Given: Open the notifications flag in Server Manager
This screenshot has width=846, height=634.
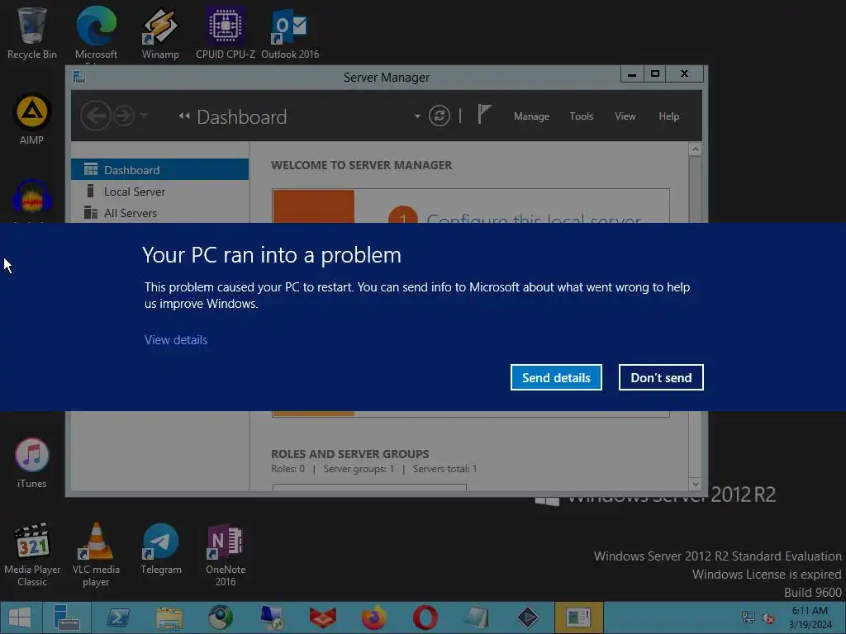Looking at the screenshot, I should tap(484, 114).
